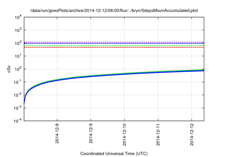Click the green dashed threshold line

pyautogui.click(x=114, y=46)
